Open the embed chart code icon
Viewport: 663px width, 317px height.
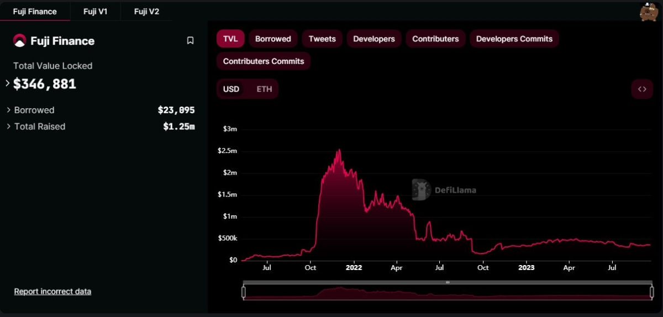(x=642, y=89)
